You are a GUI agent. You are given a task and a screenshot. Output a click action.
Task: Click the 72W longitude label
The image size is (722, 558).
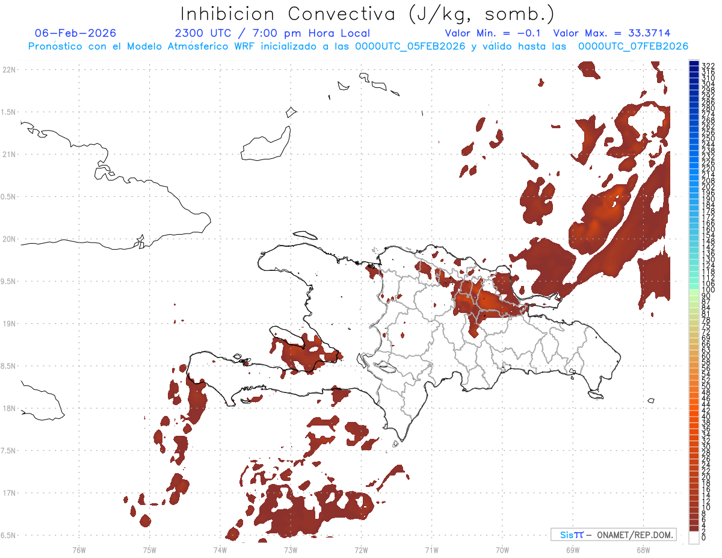click(x=361, y=550)
